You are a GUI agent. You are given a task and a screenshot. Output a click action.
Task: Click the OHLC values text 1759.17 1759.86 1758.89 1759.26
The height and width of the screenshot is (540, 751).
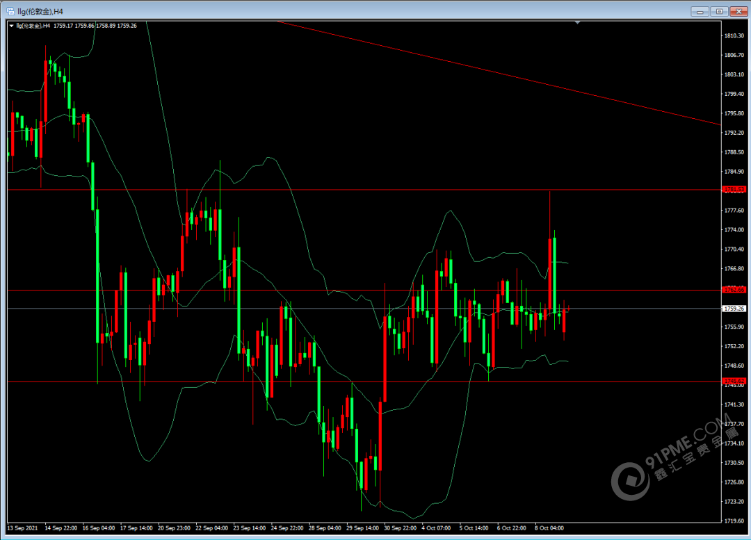(95, 26)
